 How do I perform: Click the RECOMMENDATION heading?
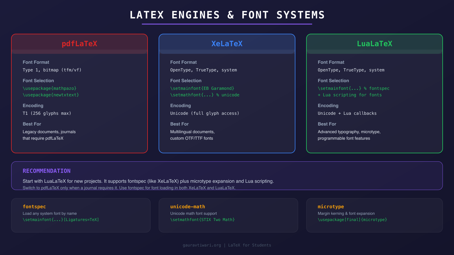click(47, 171)
